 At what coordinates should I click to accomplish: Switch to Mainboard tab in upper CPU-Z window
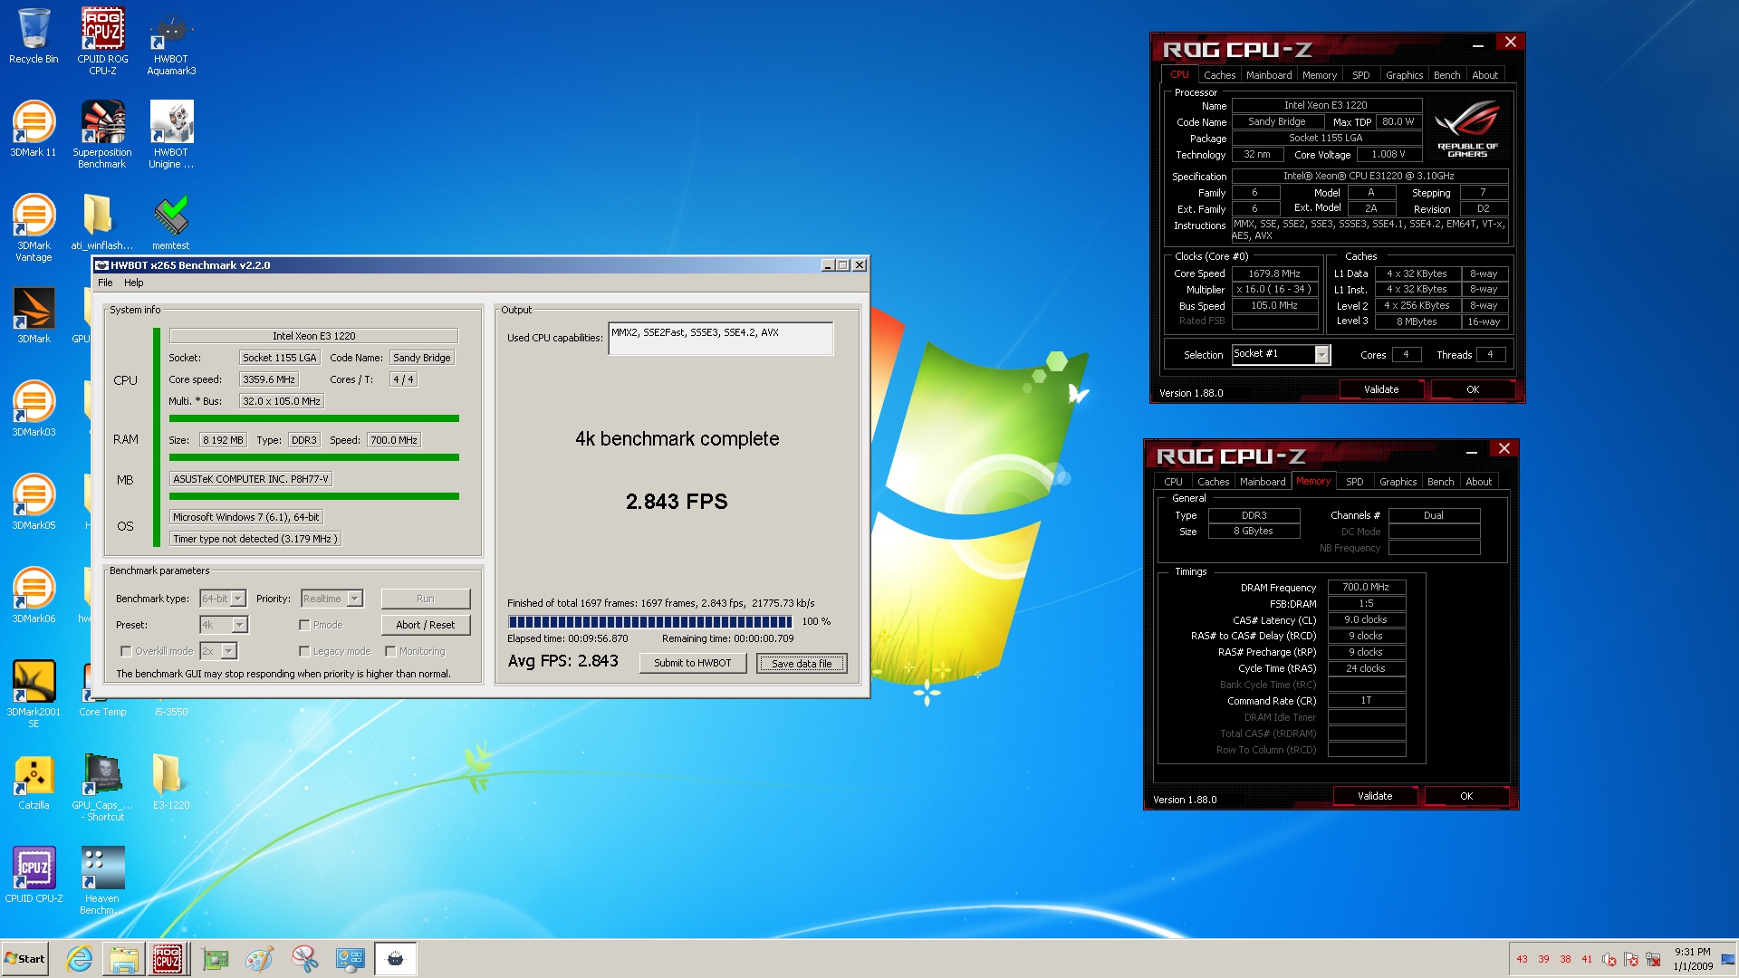pos(1269,75)
